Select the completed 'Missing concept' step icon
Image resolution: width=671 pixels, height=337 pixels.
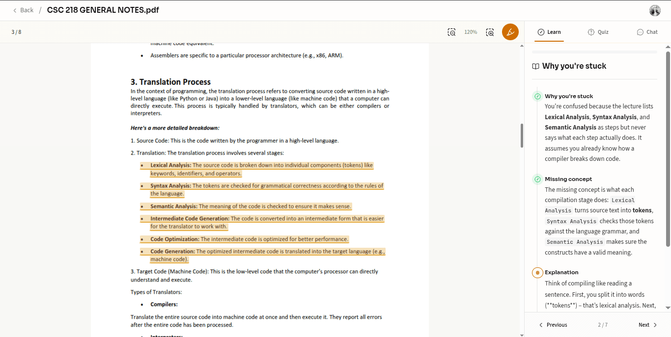(x=537, y=179)
